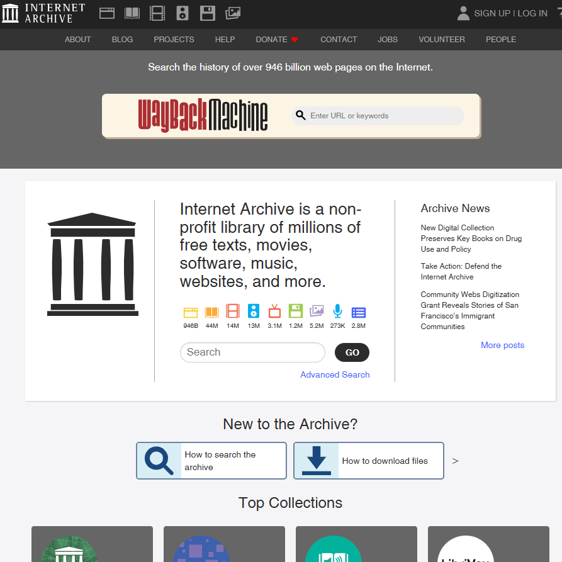Open the Advanced Search link
The height and width of the screenshot is (562, 562).
click(335, 374)
